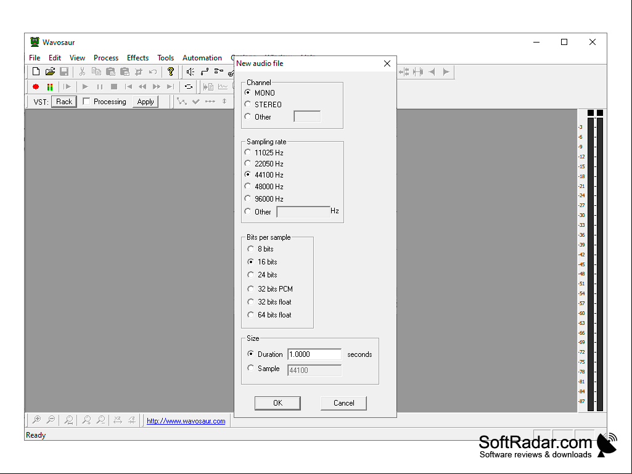Click the colored level meter icon
This screenshot has width=632, height=474.
pyautogui.click(x=50, y=87)
